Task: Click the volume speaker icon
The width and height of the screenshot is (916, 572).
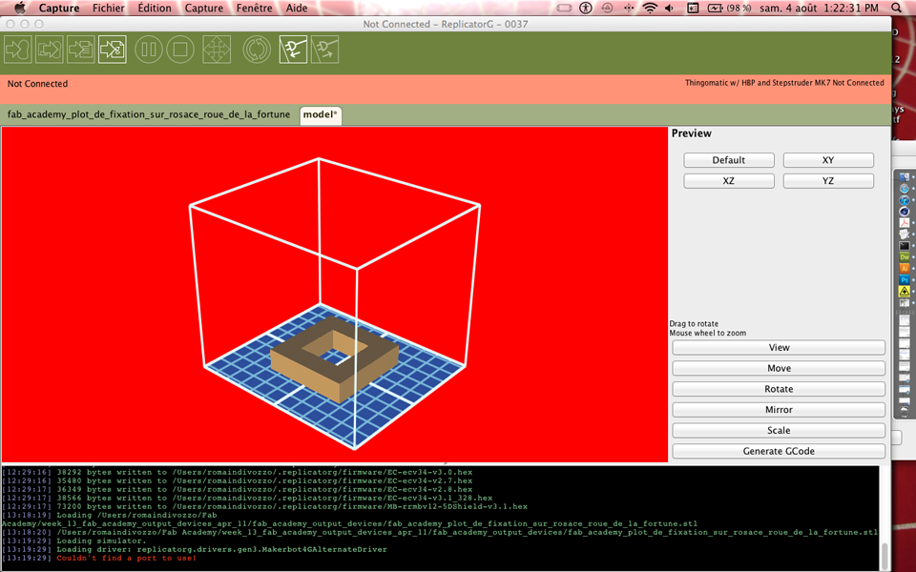Action: tap(670, 8)
